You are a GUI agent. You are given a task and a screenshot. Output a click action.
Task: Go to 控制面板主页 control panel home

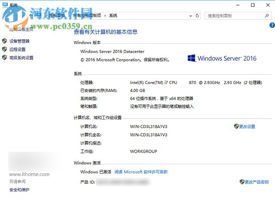click(21, 29)
